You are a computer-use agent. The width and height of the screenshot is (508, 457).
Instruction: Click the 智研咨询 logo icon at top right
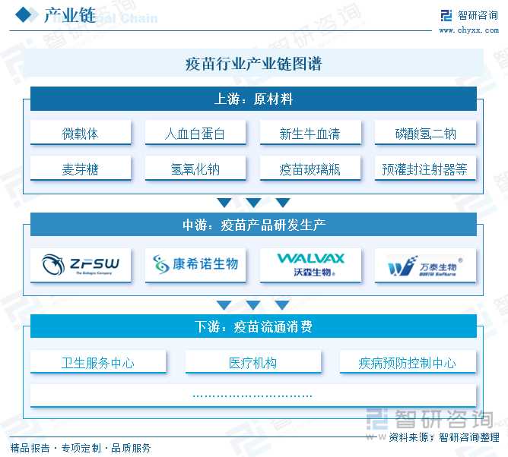click(x=446, y=15)
